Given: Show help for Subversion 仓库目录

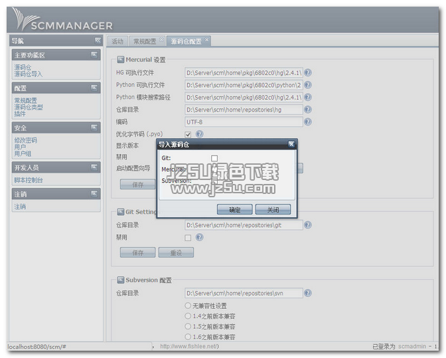Looking at the screenshot, I should 308,293.
